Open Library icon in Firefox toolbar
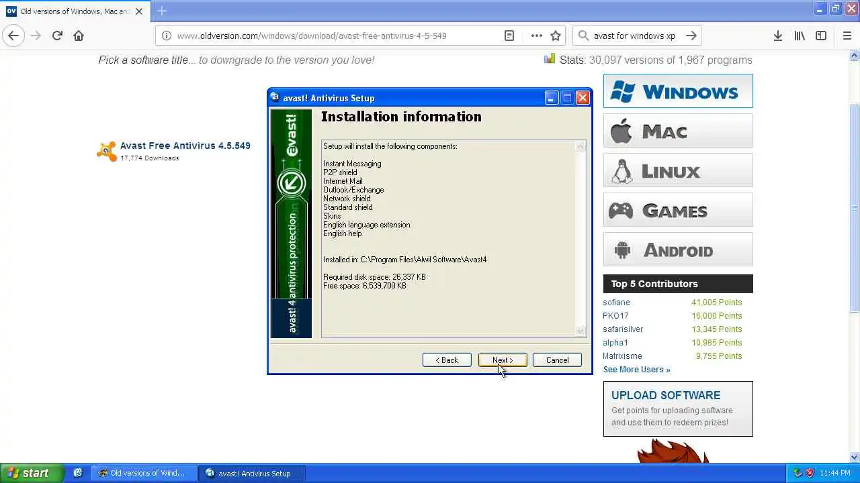The width and height of the screenshot is (860, 483). click(x=800, y=36)
